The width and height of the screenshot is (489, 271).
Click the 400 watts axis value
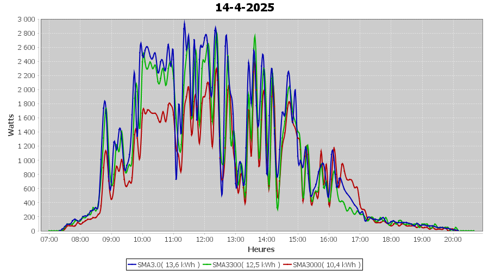[30, 203]
